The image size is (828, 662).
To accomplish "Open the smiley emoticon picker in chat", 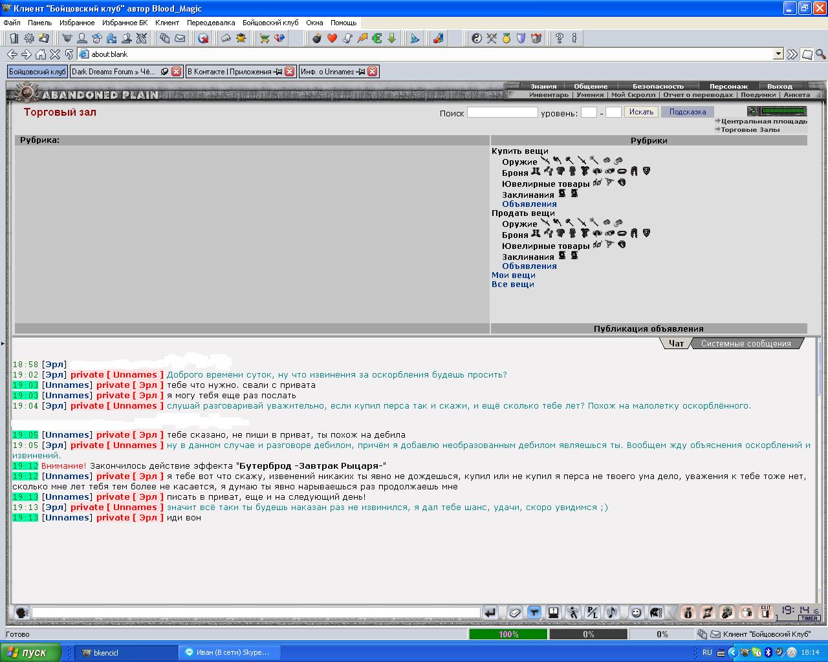I will coord(637,612).
